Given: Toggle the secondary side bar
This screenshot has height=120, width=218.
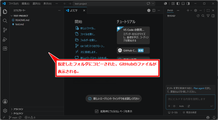Looking at the screenshot, I should (x=188, y=4).
